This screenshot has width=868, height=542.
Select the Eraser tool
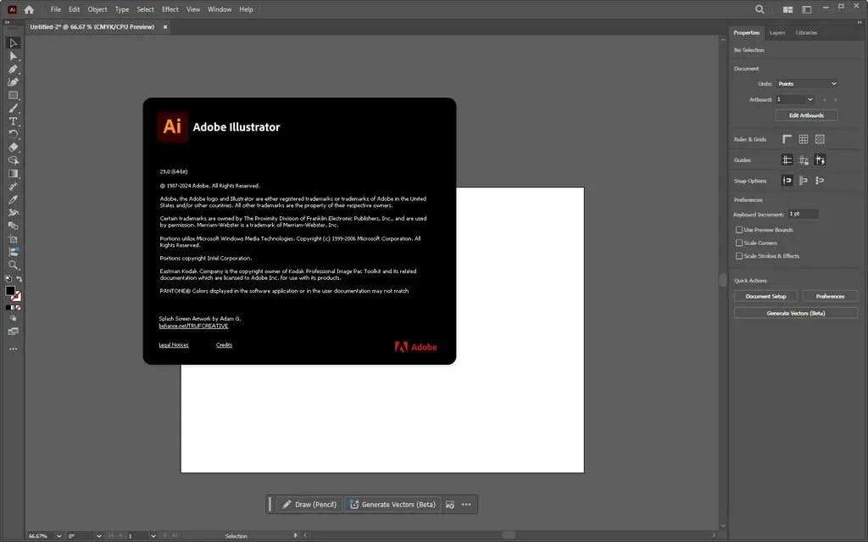click(x=14, y=148)
